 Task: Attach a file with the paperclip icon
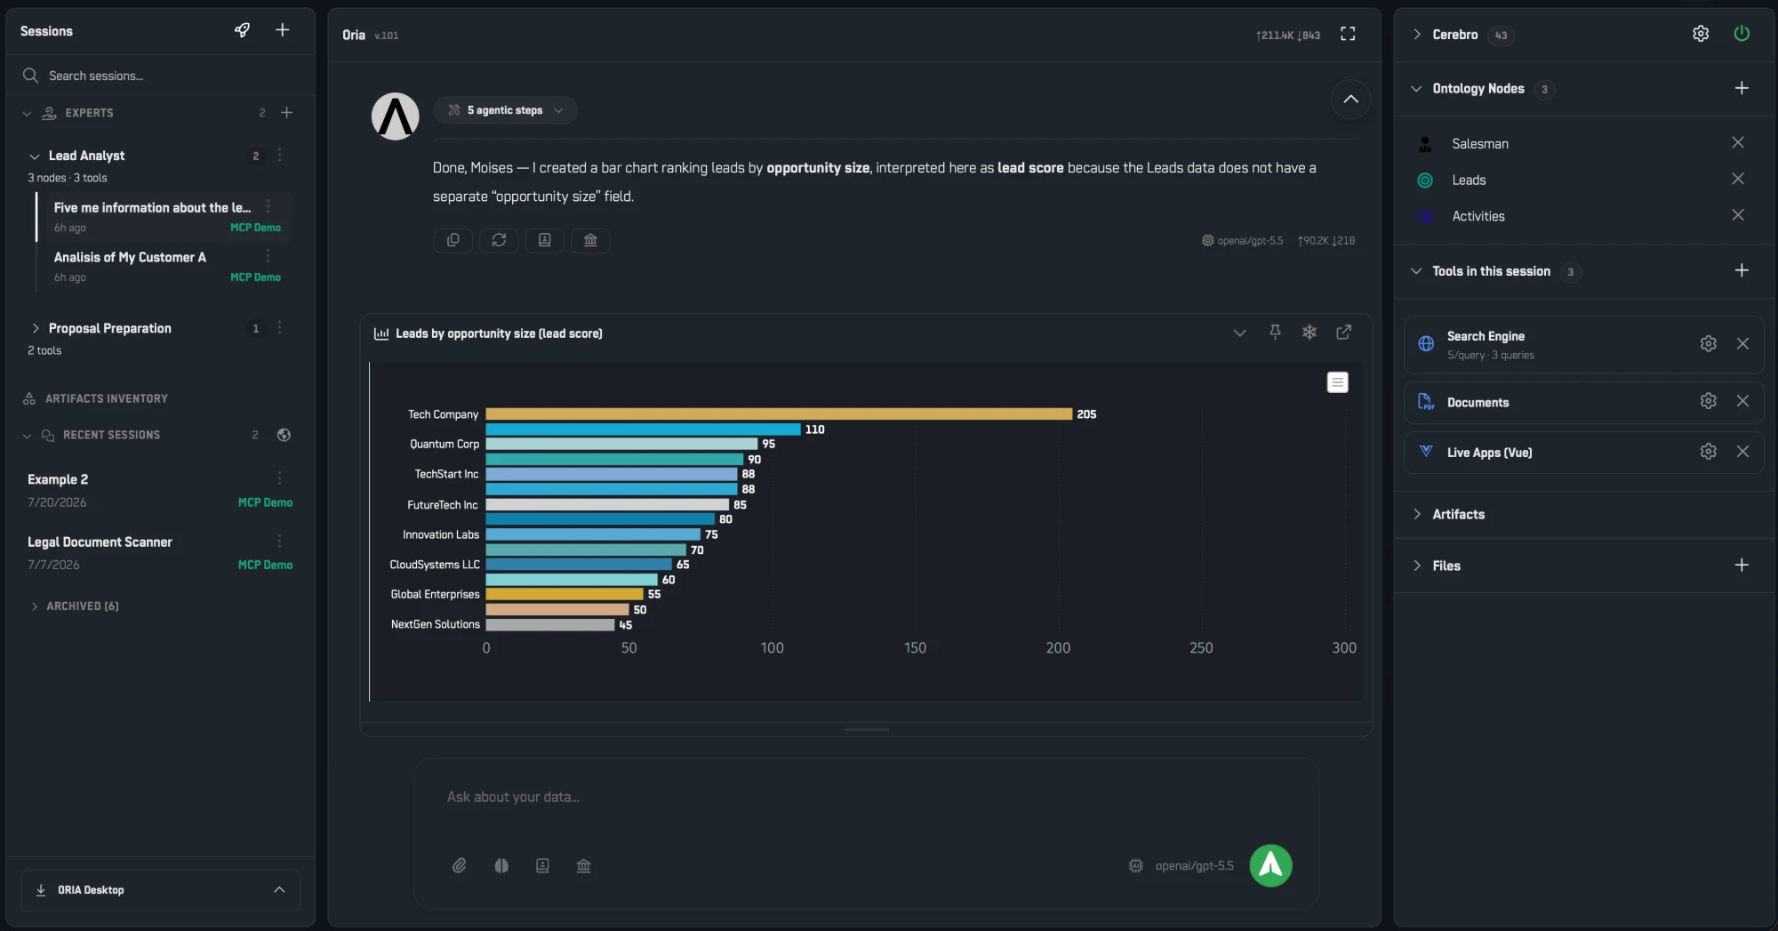coord(459,865)
